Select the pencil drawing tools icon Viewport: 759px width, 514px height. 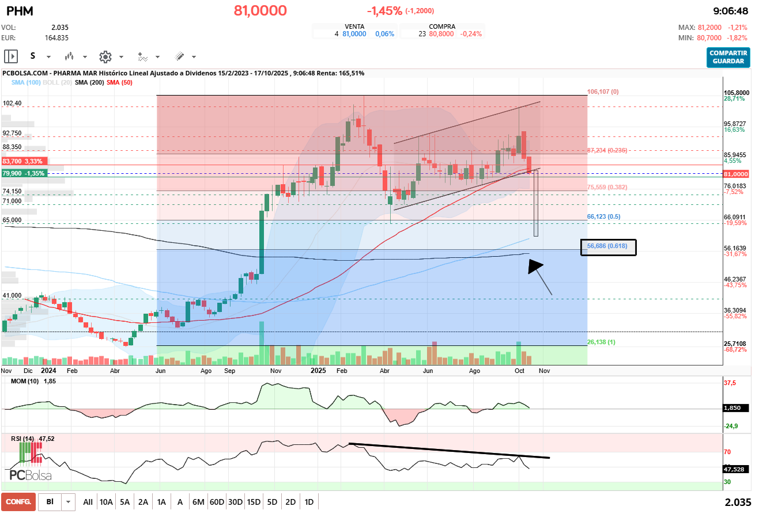point(179,56)
